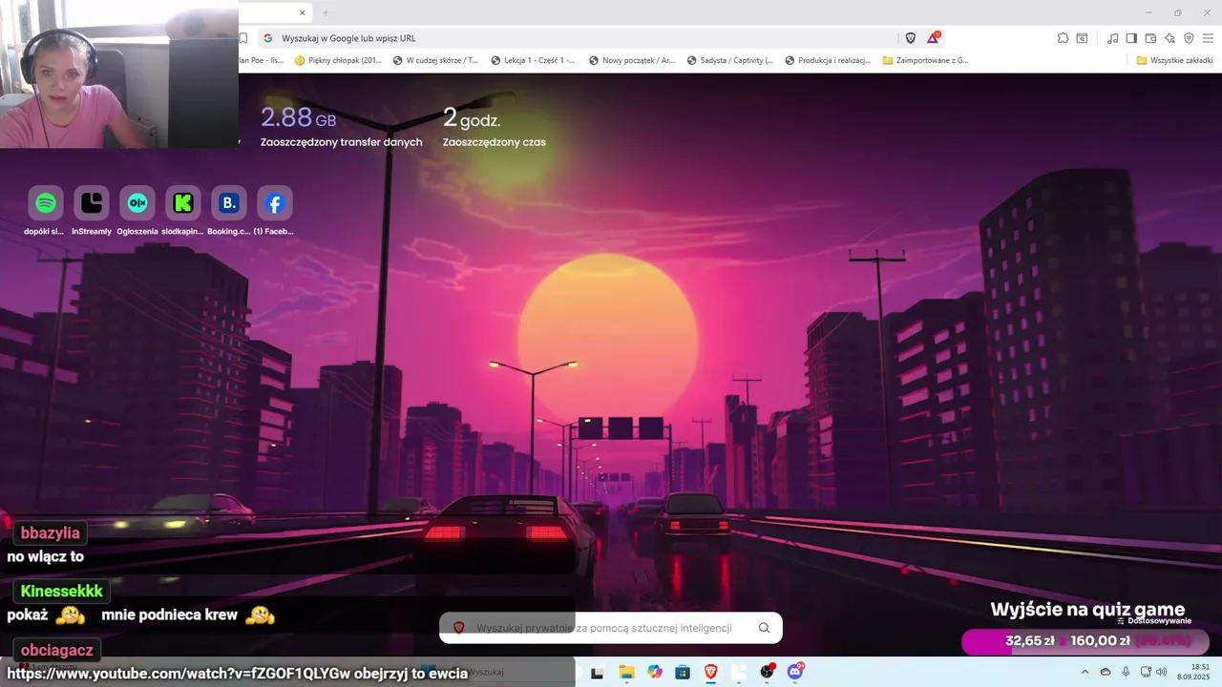
Task: Open the Brave Wallet icon
Action: click(1150, 38)
